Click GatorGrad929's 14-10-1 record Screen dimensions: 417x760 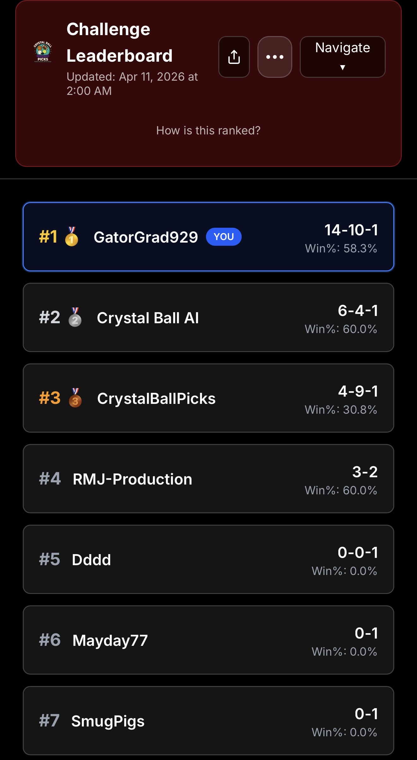[351, 230]
